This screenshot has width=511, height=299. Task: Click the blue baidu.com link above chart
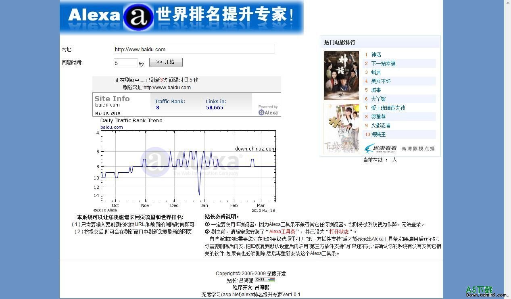tap(112, 127)
